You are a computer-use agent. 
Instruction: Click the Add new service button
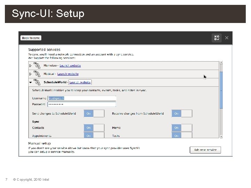point(205,150)
